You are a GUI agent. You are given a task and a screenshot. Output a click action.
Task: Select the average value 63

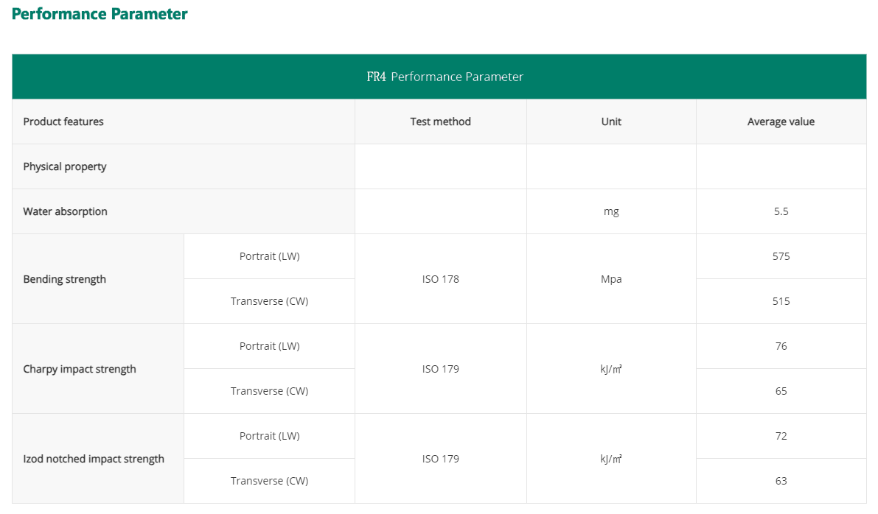781,481
